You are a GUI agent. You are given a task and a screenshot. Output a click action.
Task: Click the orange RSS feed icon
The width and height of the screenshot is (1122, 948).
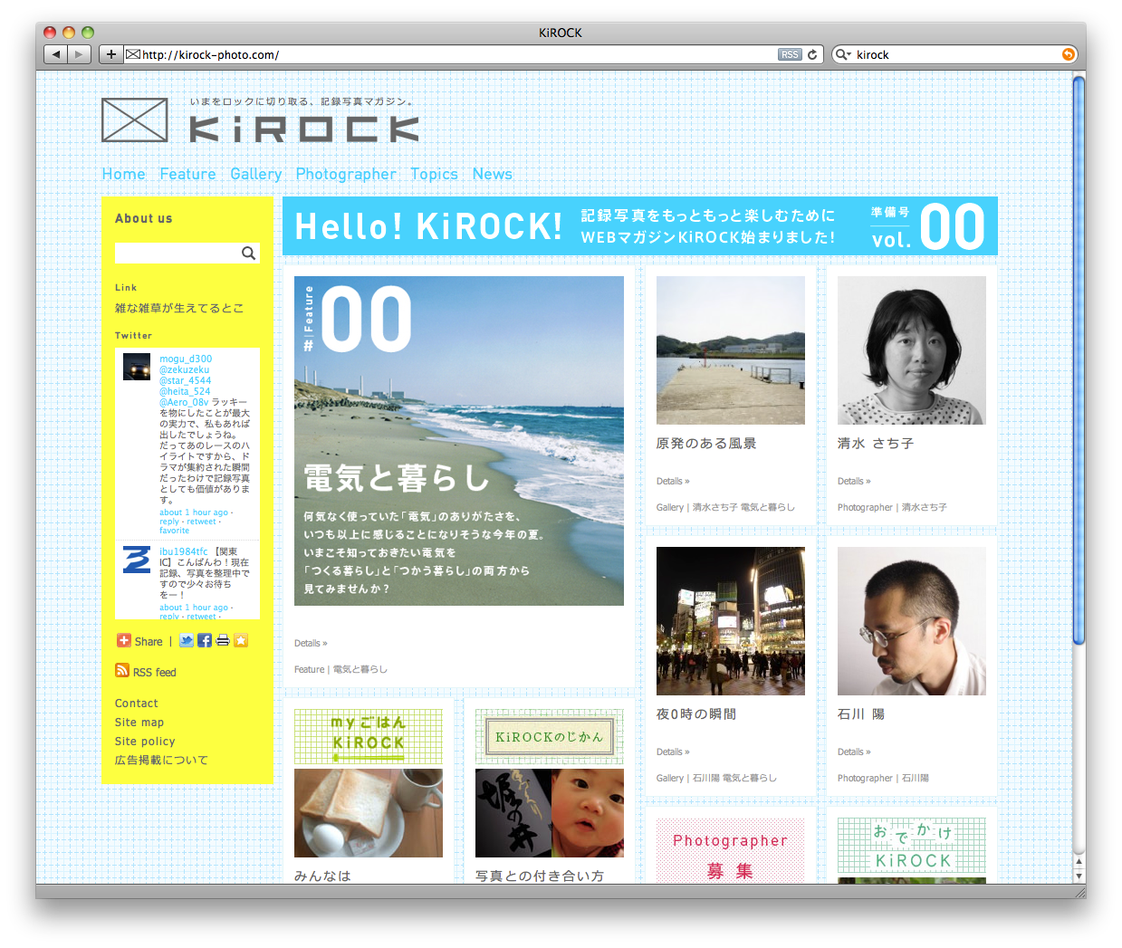click(122, 671)
